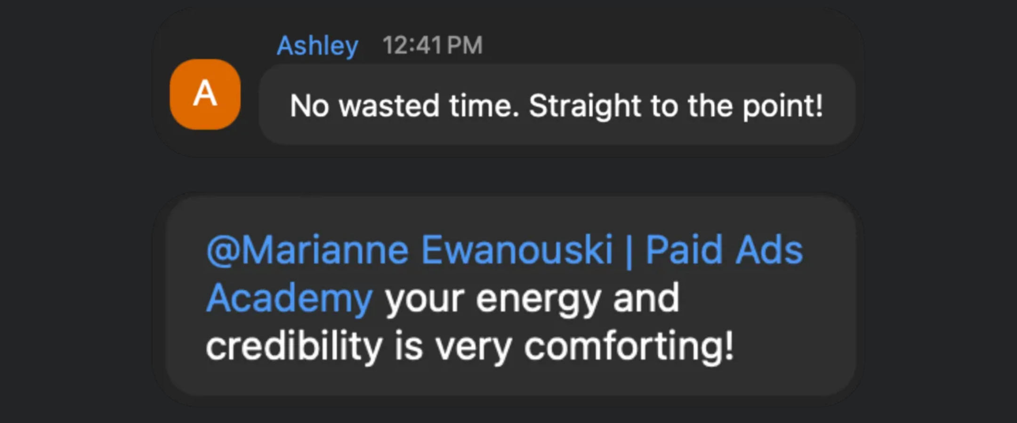The width and height of the screenshot is (1017, 423).
Task: Click "Paid Ads" in the blue mention
Action: click(724, 250)
